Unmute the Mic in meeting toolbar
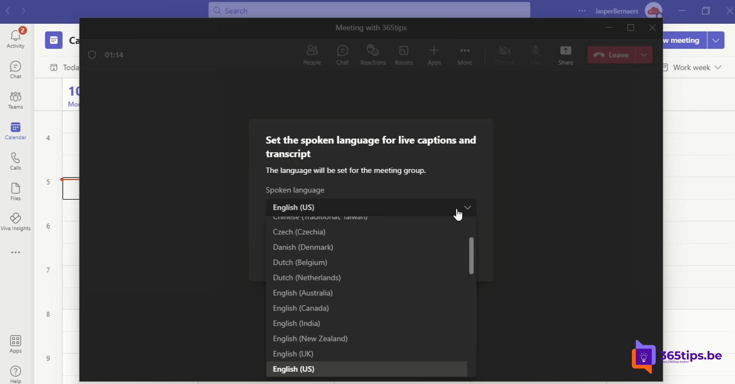This screenshot has height=384, width=735. pyautogui.click(x=535, y=55)
